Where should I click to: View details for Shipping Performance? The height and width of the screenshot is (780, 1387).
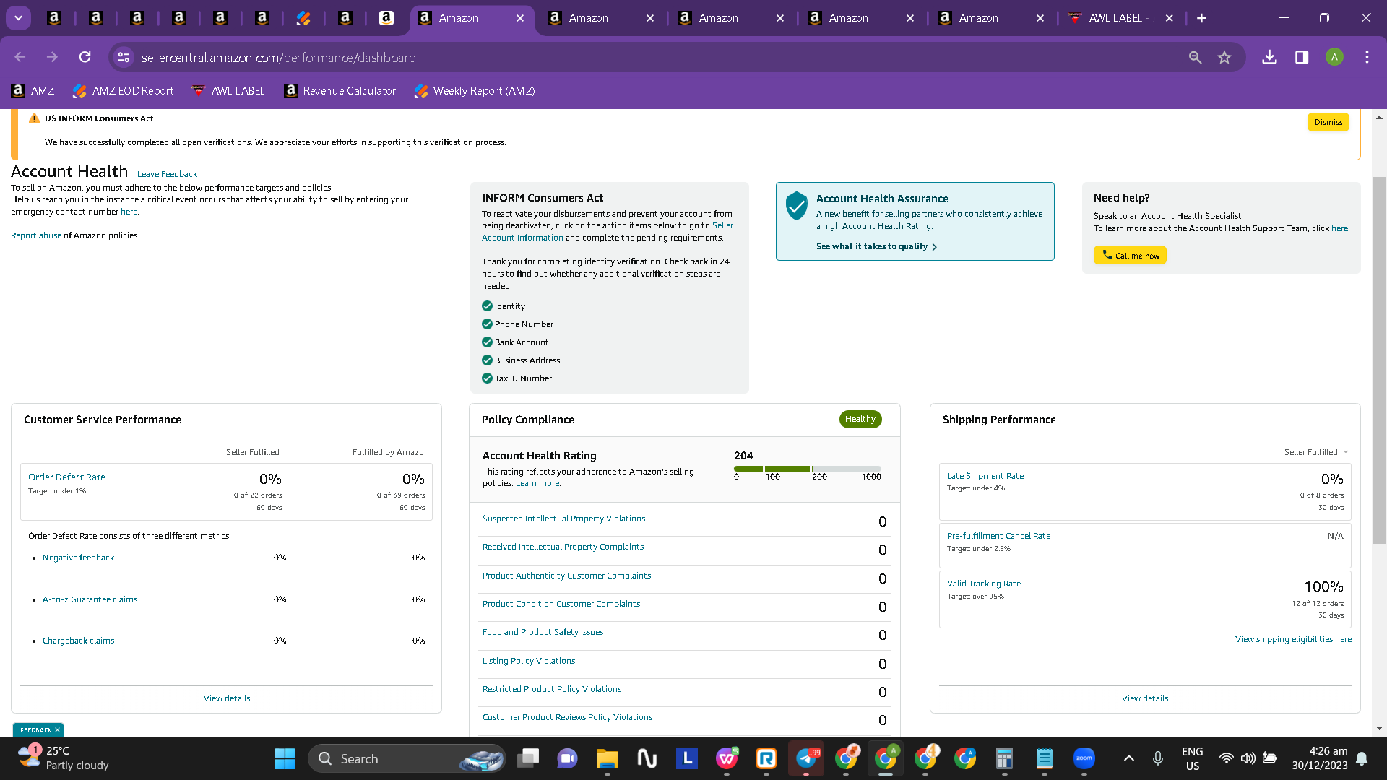pos(1145,698)
